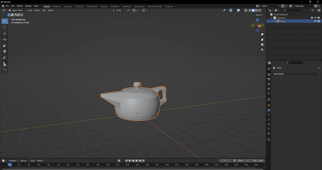The height and width of the screenshot is (170, 322).
Task: Activate the Rotate tool
Action: (x=5, y=40)
